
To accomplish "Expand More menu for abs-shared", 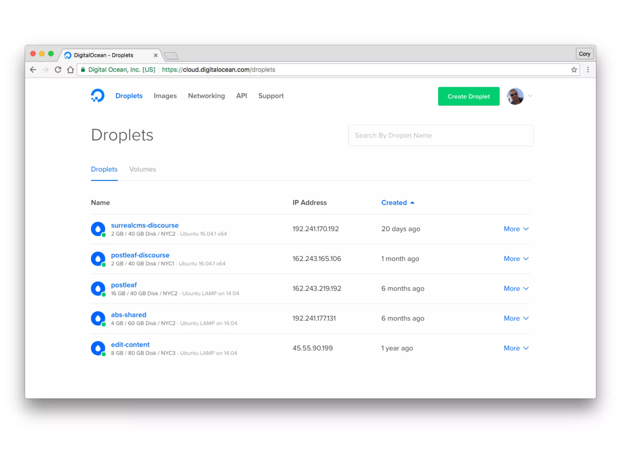I will pos(516,318).
